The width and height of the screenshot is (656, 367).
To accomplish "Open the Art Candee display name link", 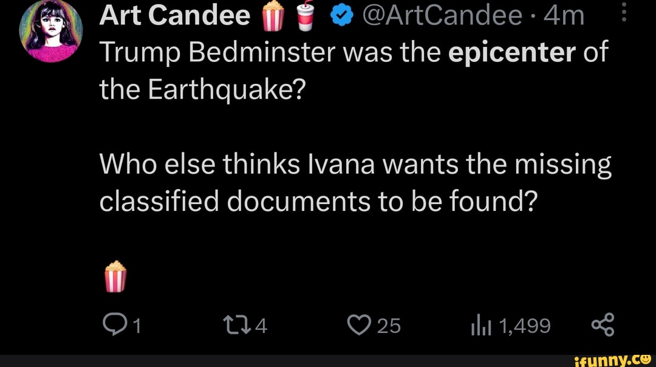I will 174,16.
